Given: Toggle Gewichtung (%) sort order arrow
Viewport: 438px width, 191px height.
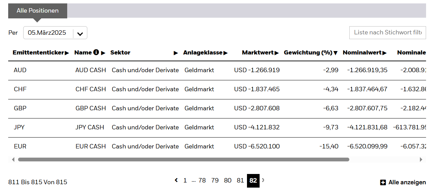Looking at the screenshot, I should coord(335,53).
